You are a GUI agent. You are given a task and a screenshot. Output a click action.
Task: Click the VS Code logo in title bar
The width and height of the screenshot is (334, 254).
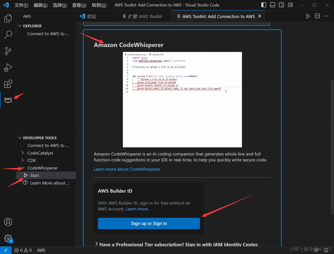[6, 5]
